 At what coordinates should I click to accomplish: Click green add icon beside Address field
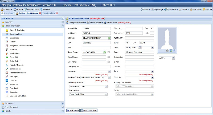109,38
